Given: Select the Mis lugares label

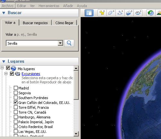Looking at the screenshot, I should (26, 69).
